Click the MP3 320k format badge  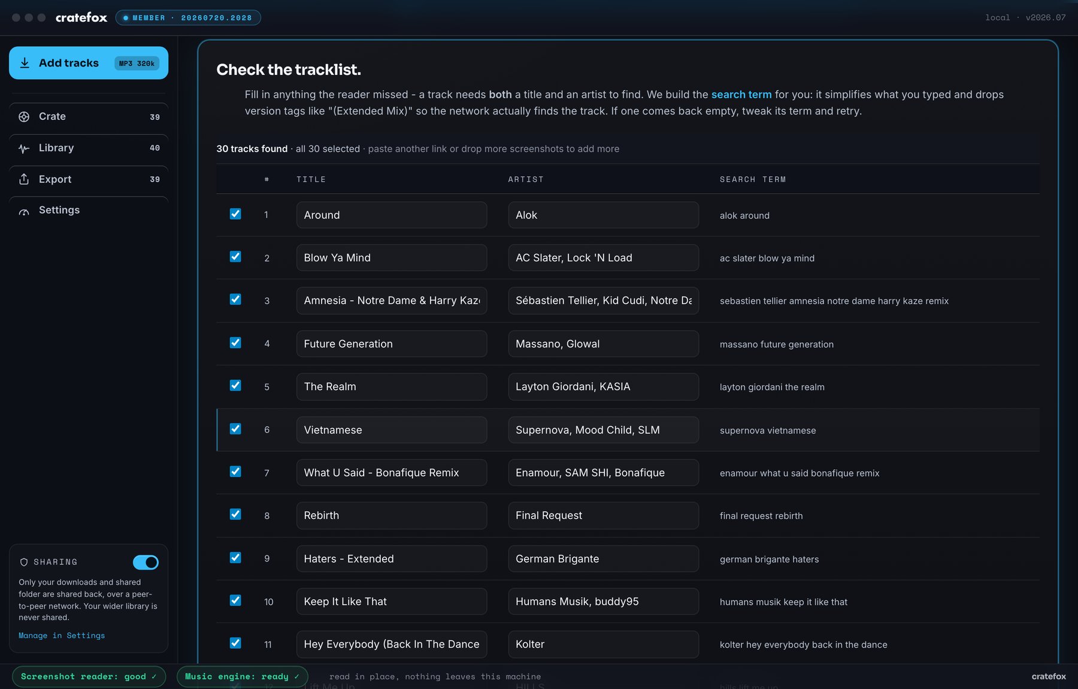pos(137,64)
